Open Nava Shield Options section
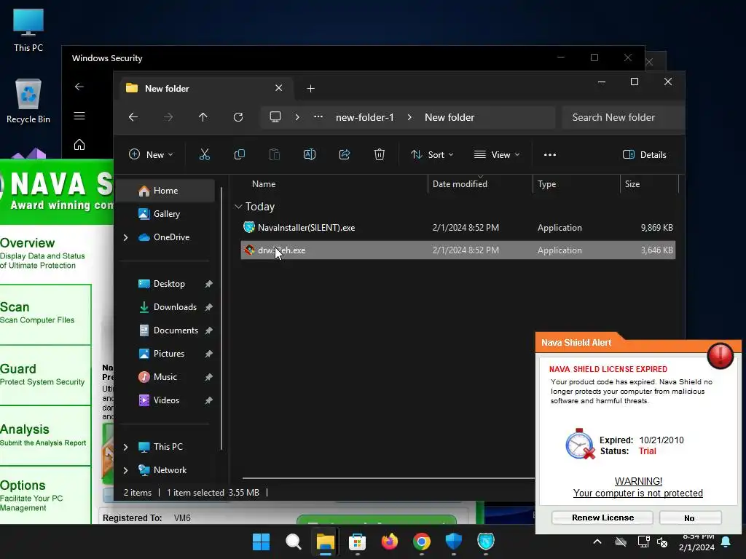The image size is (746, 559). (x=45, y=495)
